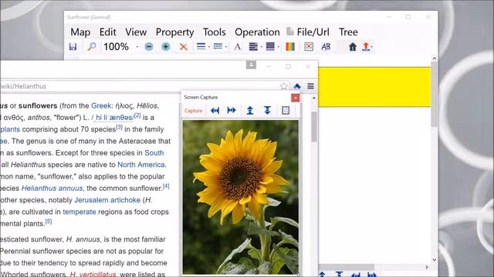Click the red X delete icon
Image resolution: width=494 pixels, height=277 pixels.
[184, 47]
